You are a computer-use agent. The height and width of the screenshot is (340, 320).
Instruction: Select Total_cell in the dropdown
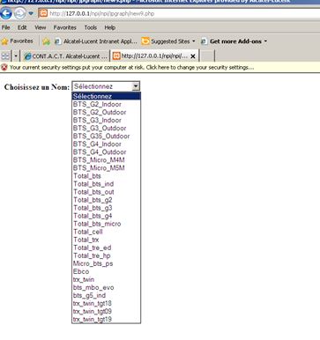(107, 232)
